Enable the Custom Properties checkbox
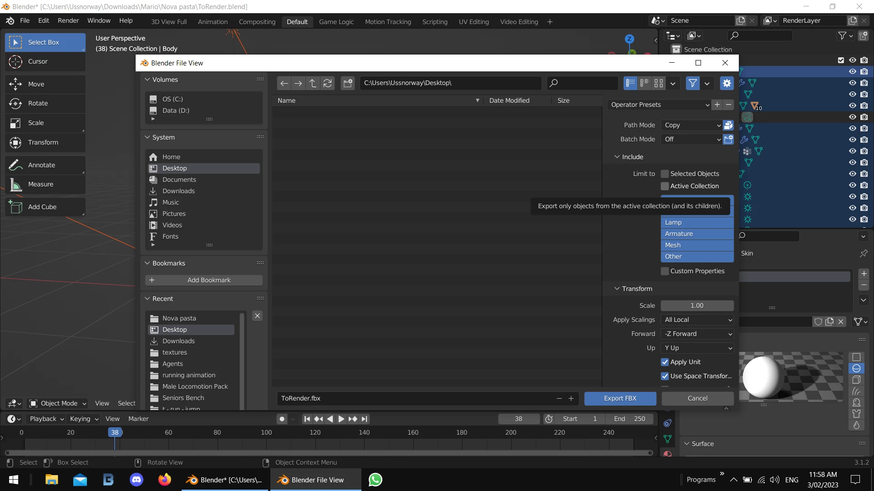The image size is (874, 491). [x=665, y=271]
